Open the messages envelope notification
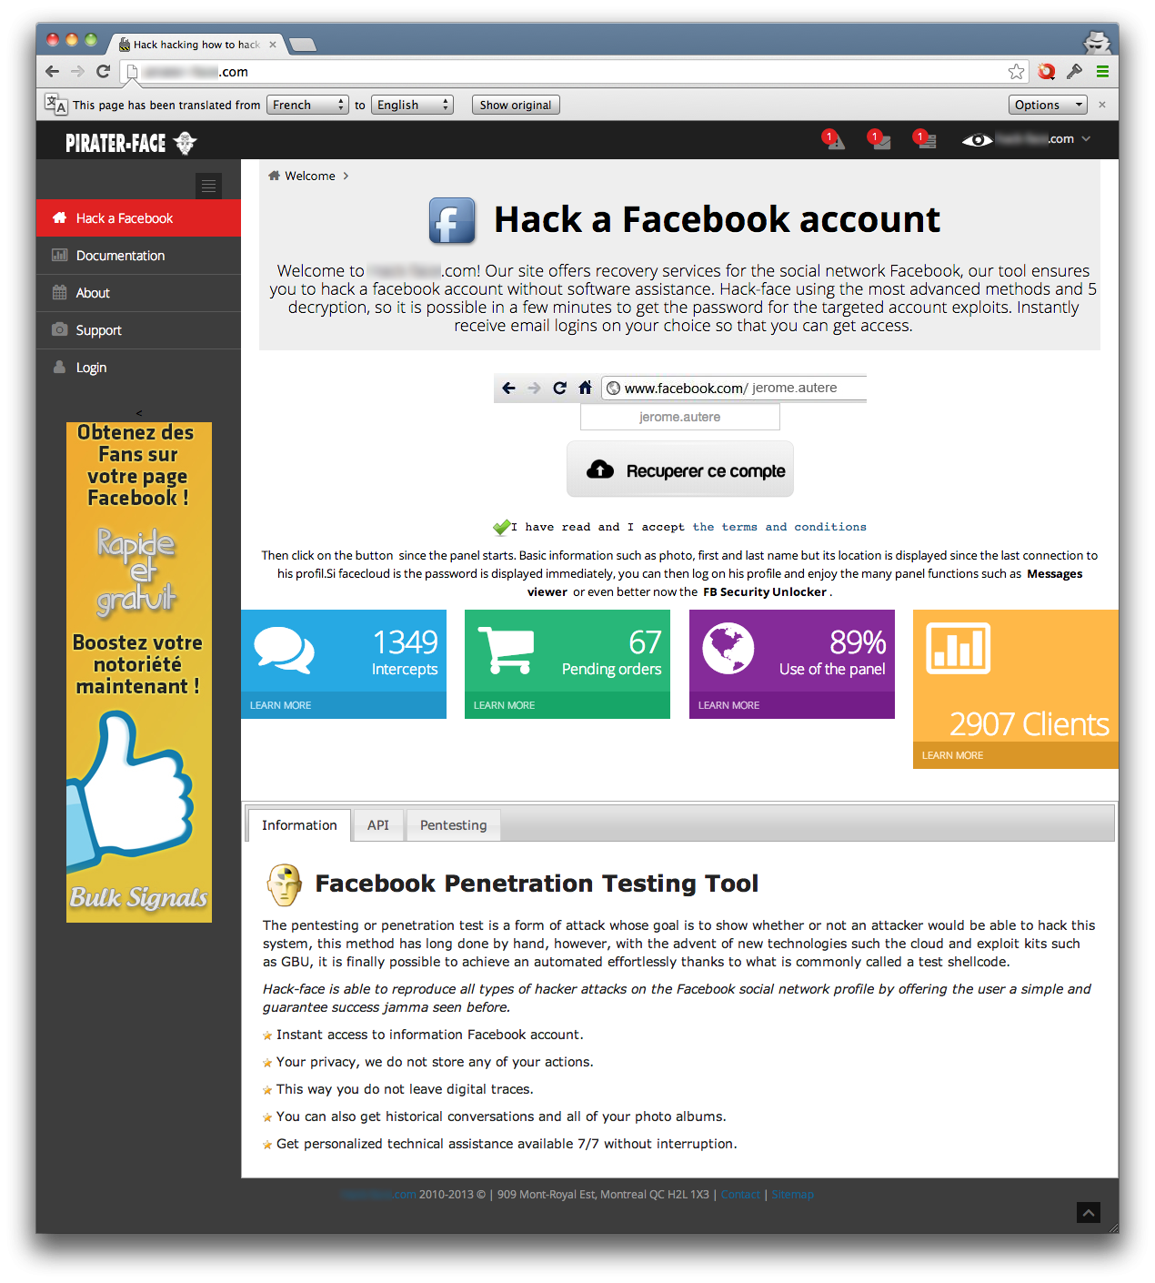 point(879,144)
